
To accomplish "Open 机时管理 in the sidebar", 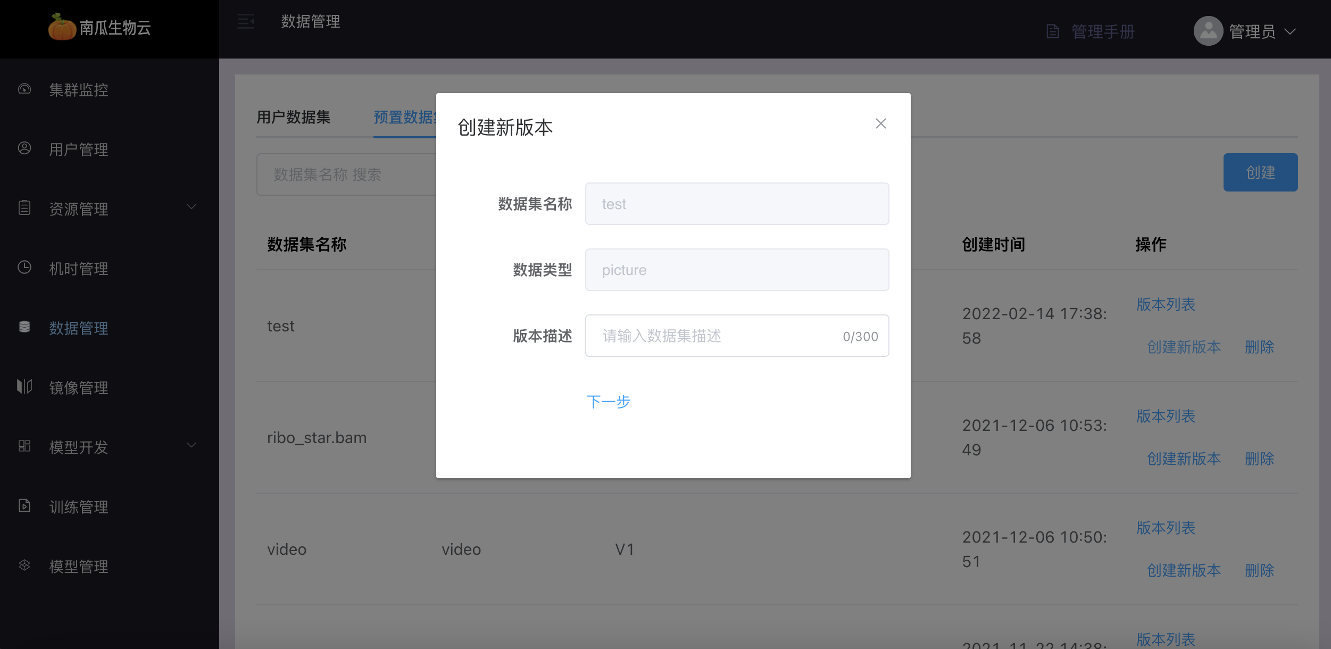I will coord(79,269).
